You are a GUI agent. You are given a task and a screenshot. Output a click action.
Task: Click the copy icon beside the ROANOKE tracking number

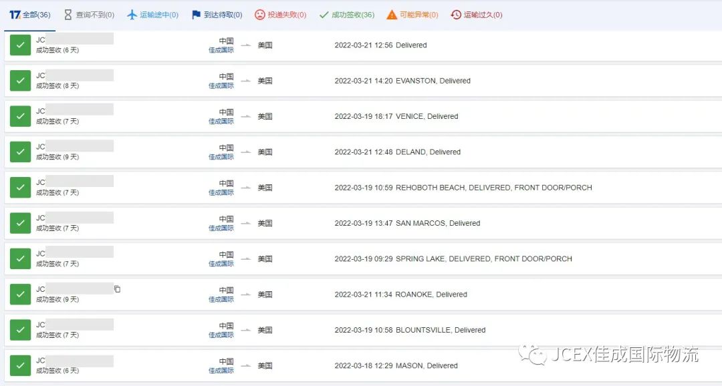118,289
